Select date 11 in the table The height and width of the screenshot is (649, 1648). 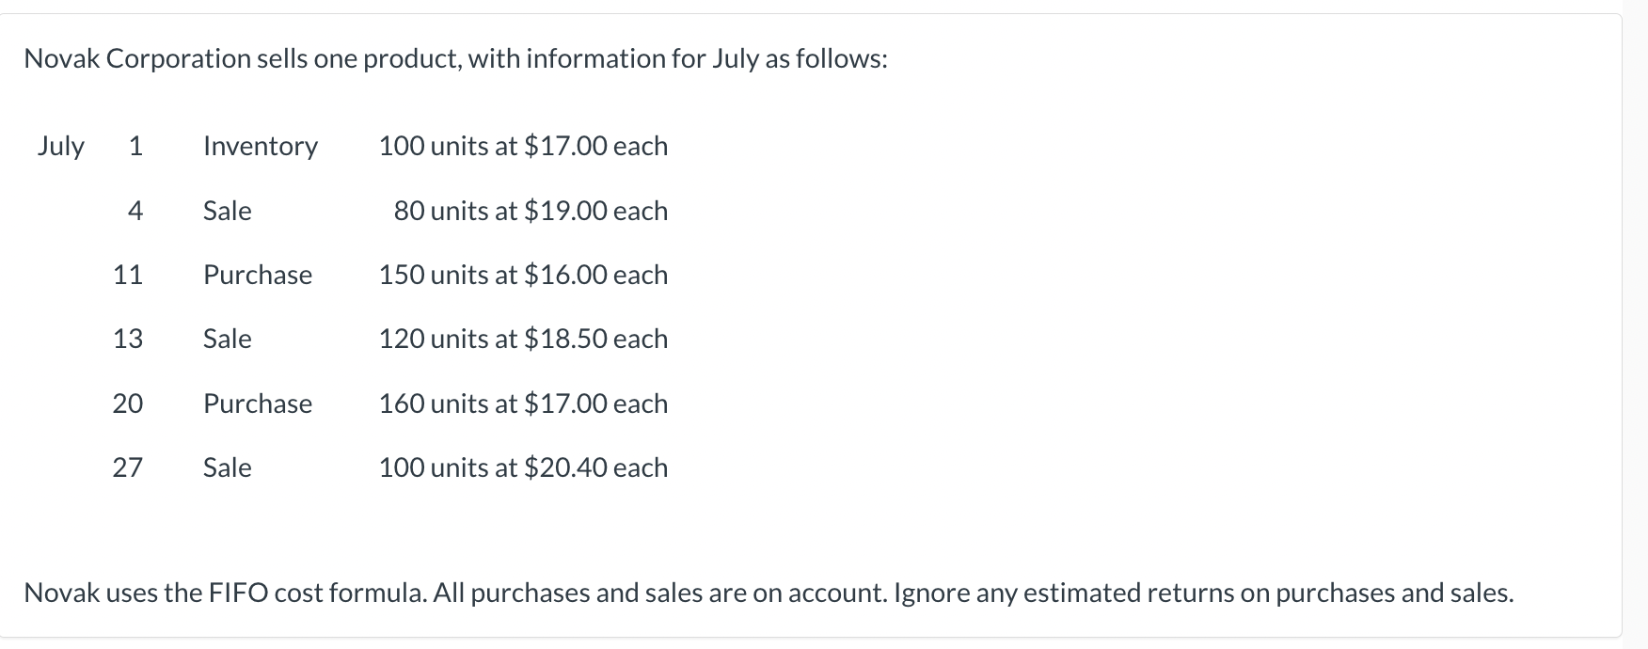coord(128,275)
